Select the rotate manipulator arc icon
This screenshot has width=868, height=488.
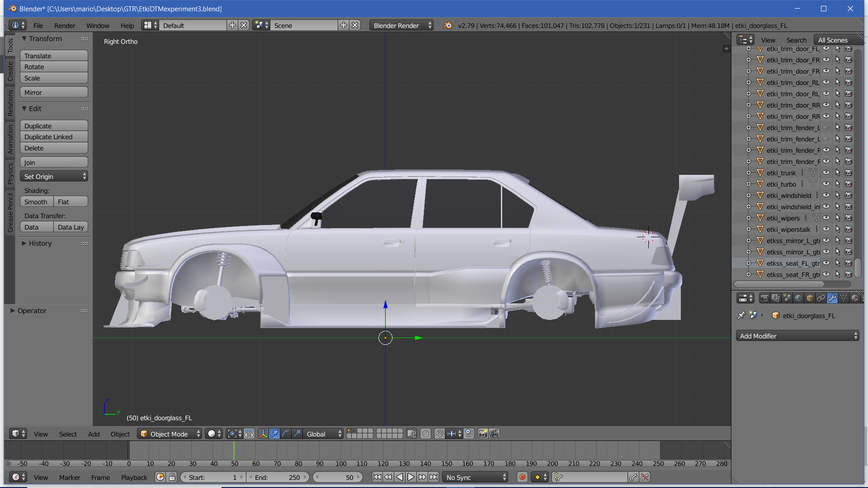tap(286, 434)
